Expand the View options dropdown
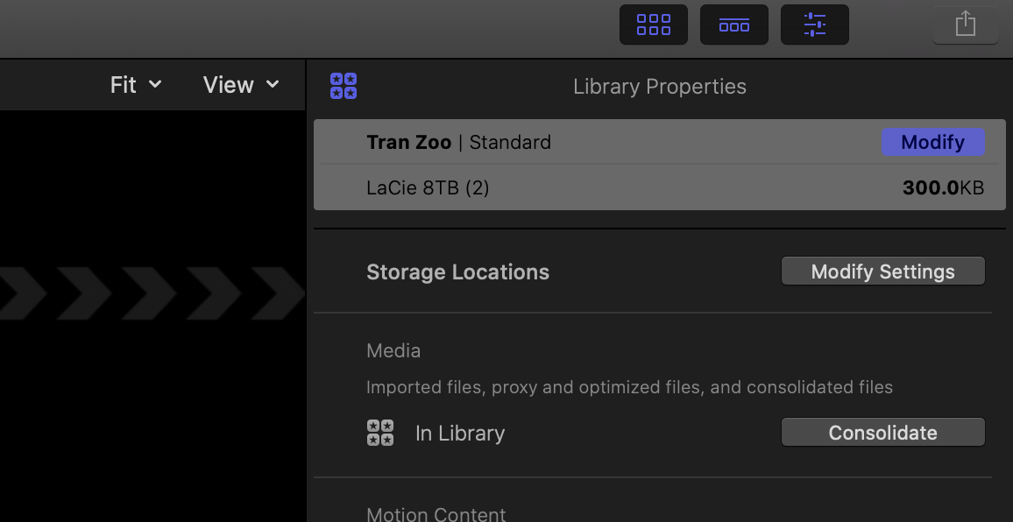Screen dimensions: 1013x522 tap(241, 85)
